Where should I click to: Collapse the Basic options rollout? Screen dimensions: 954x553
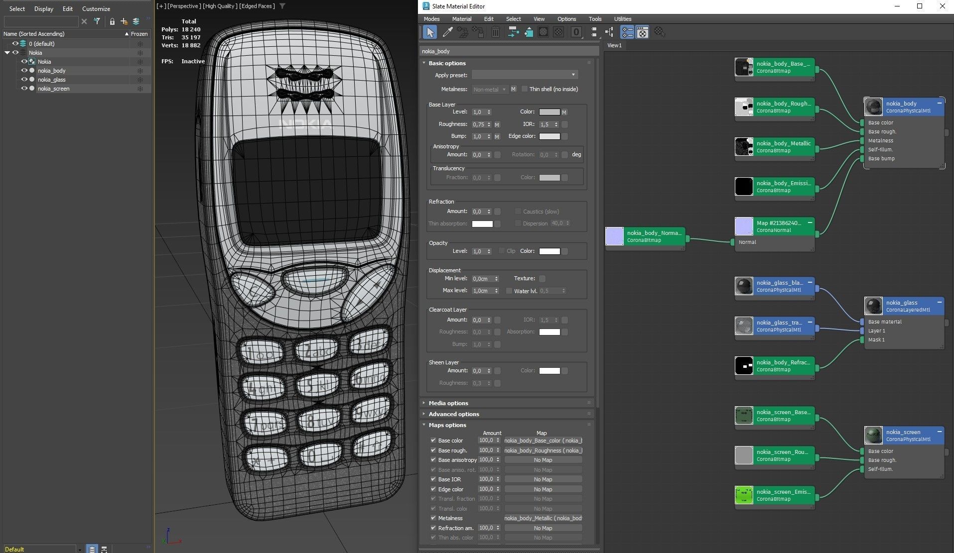(424, 63)
